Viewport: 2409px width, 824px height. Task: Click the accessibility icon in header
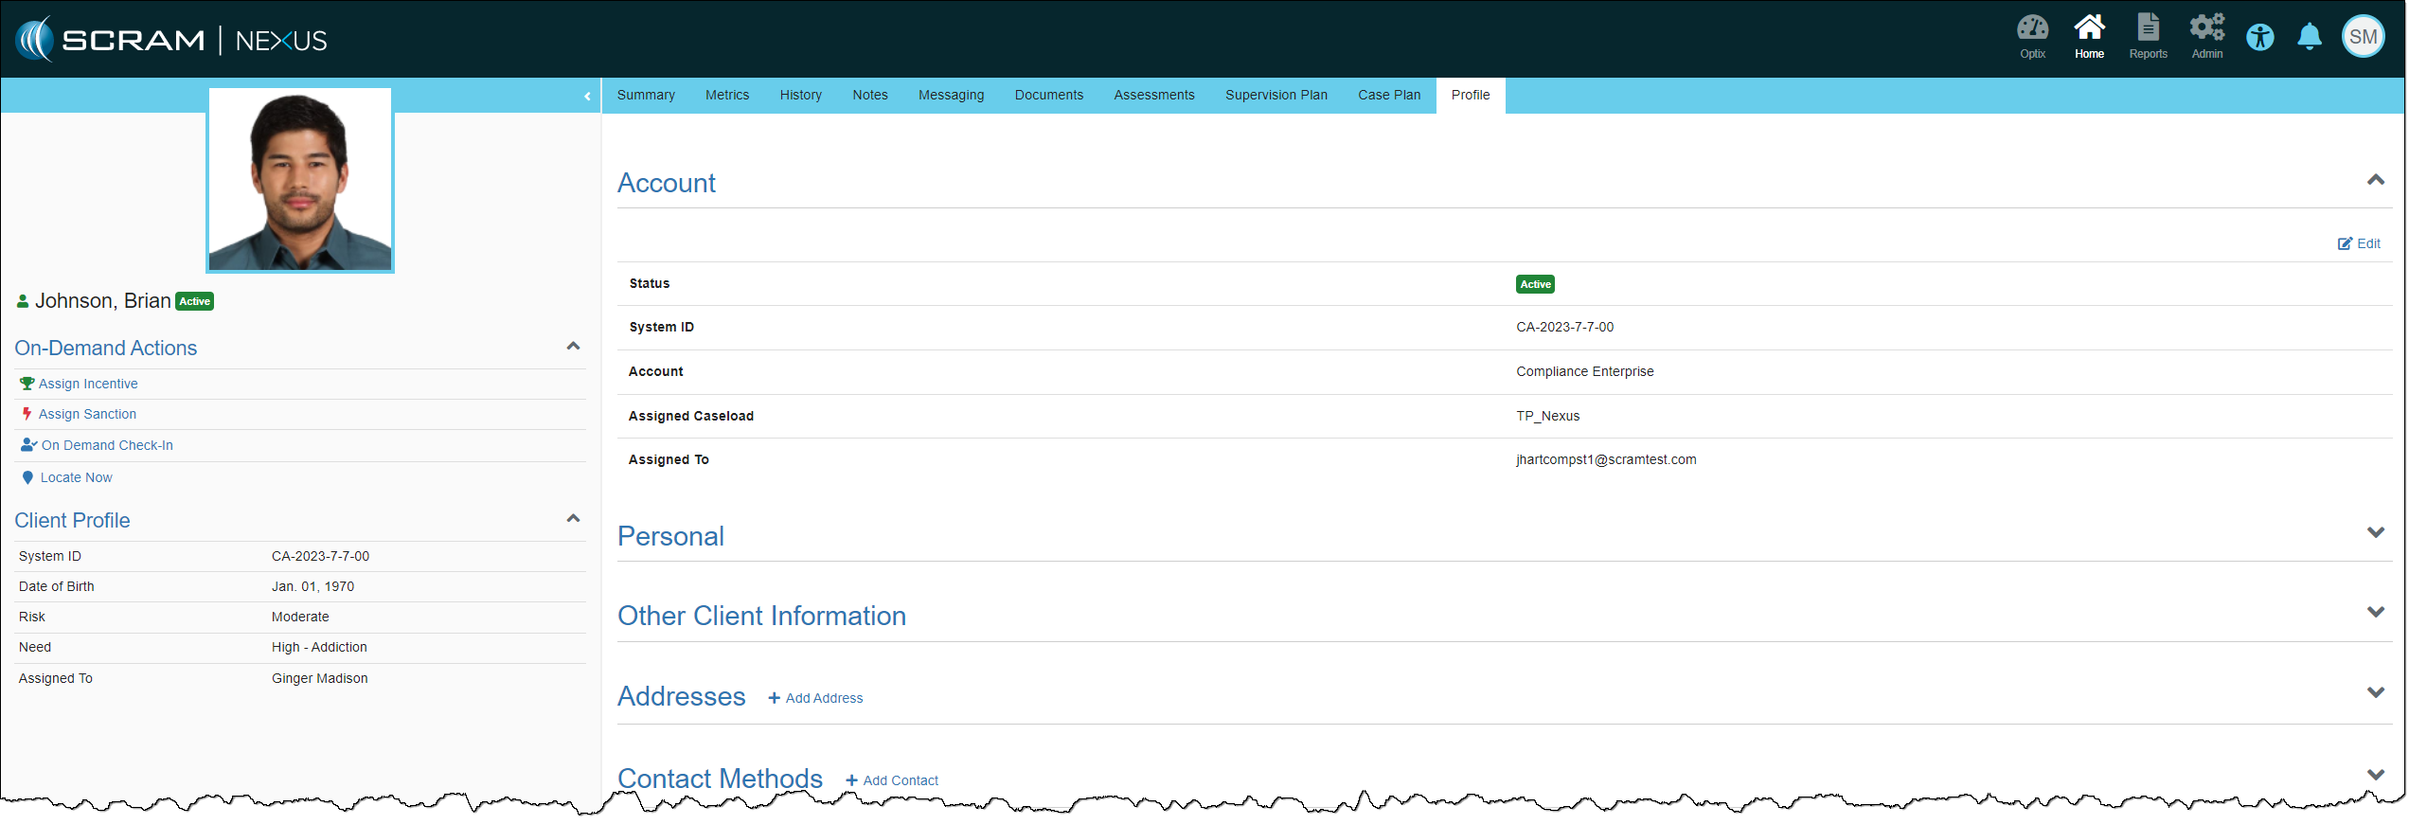tap(2259, 38)
